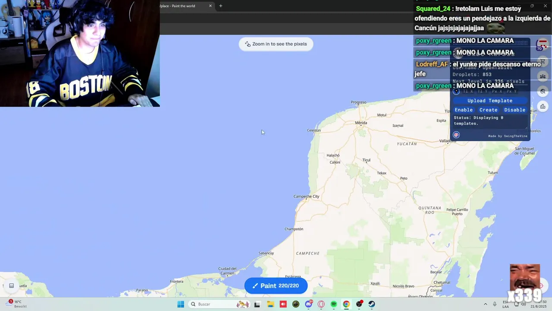The height and width of the screenshot is (311, 552).
Task: Open the alliance group icon
Action: point(543,76)
